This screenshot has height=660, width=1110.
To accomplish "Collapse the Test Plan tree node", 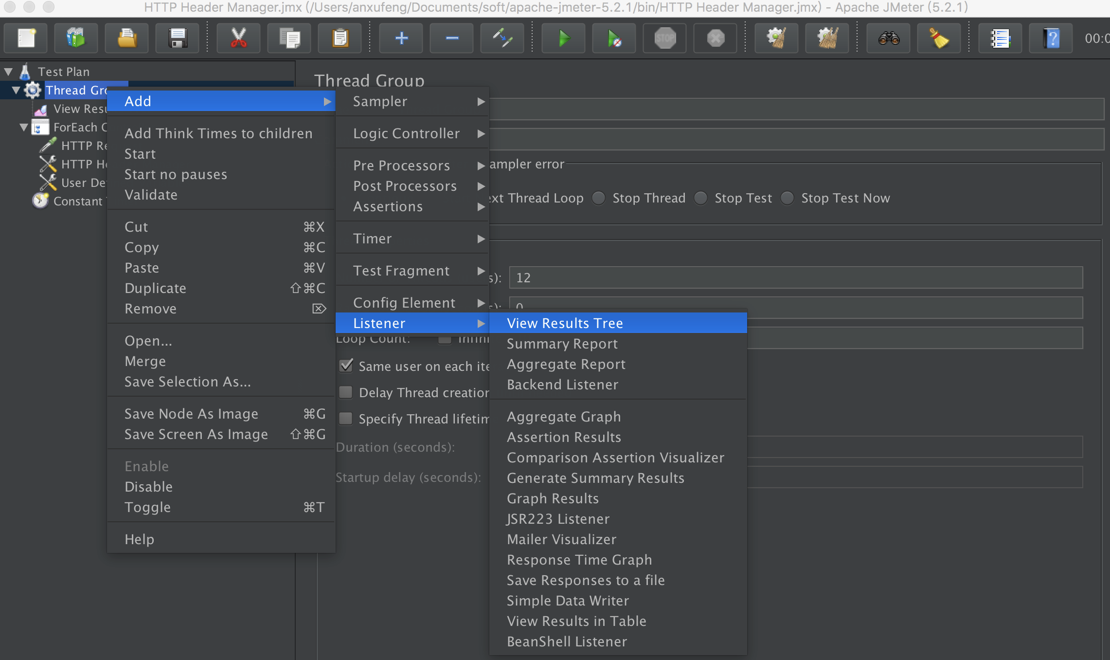I will [x=8, y=72].
